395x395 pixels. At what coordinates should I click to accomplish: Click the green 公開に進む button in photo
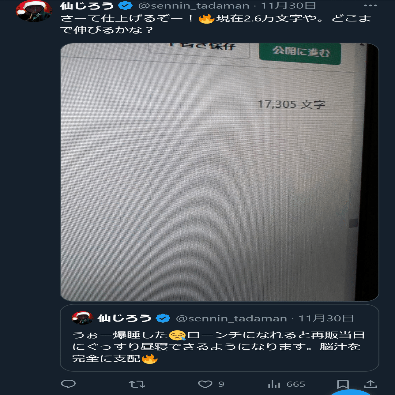(x=300, y=53)
